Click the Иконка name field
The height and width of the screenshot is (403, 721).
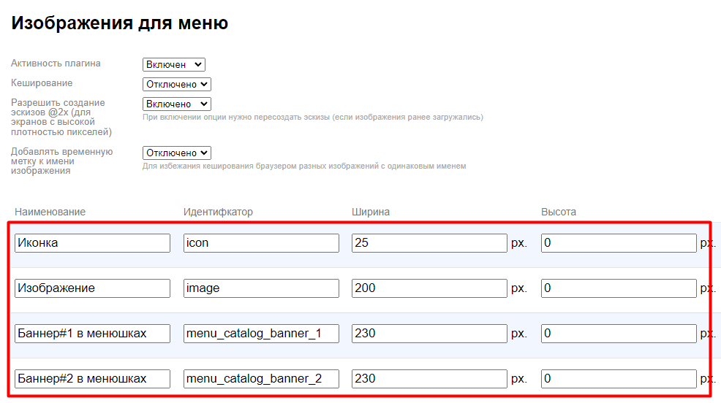(92, 243)
